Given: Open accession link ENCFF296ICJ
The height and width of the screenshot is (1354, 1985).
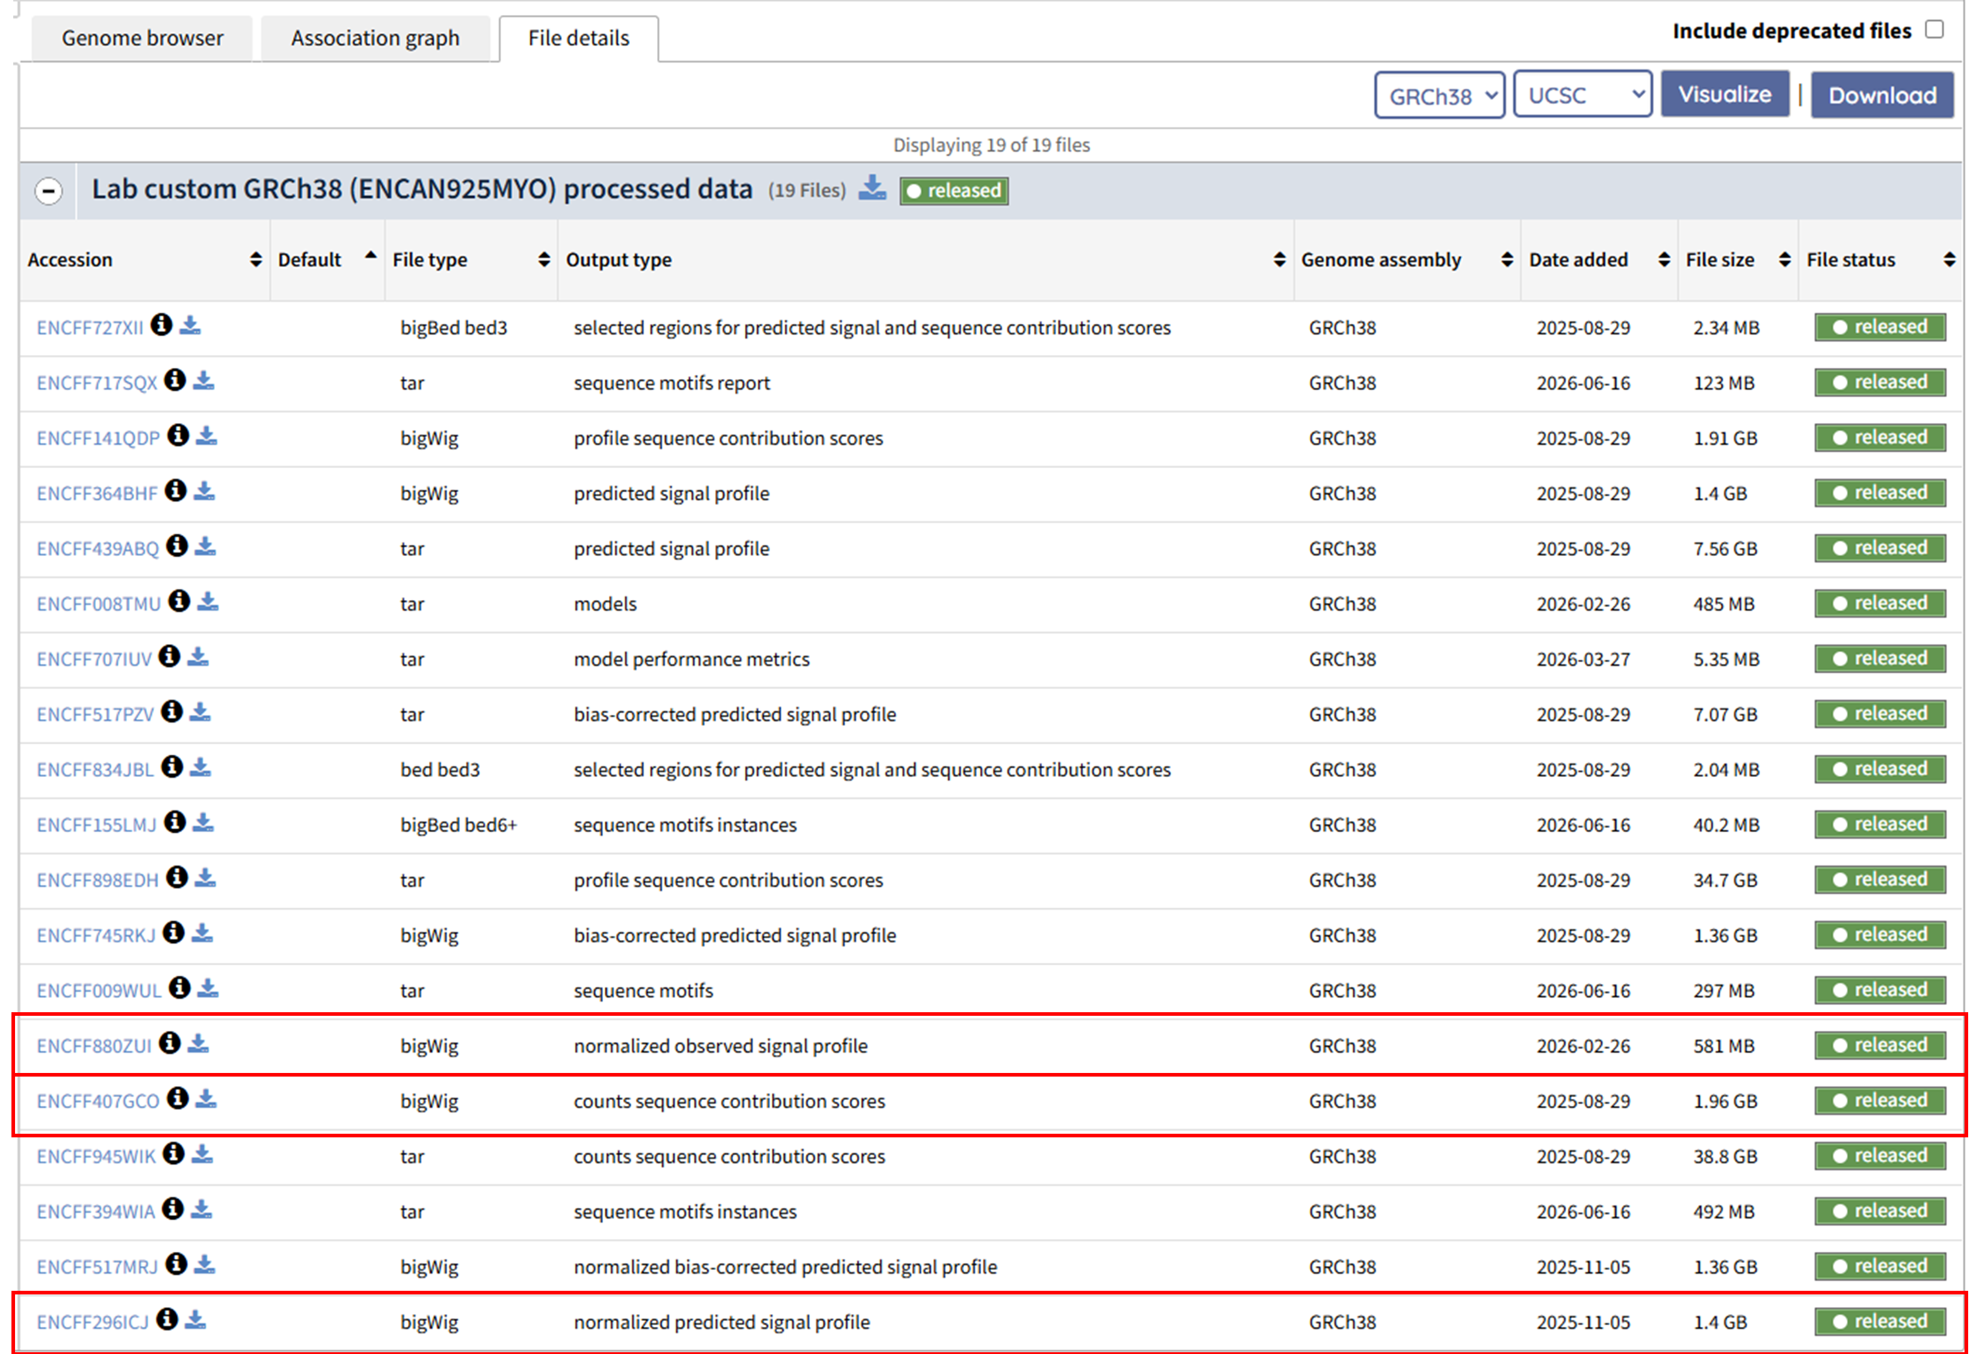Looking at the screenshot, I should pyautogui.click(x=92, y=1322).
